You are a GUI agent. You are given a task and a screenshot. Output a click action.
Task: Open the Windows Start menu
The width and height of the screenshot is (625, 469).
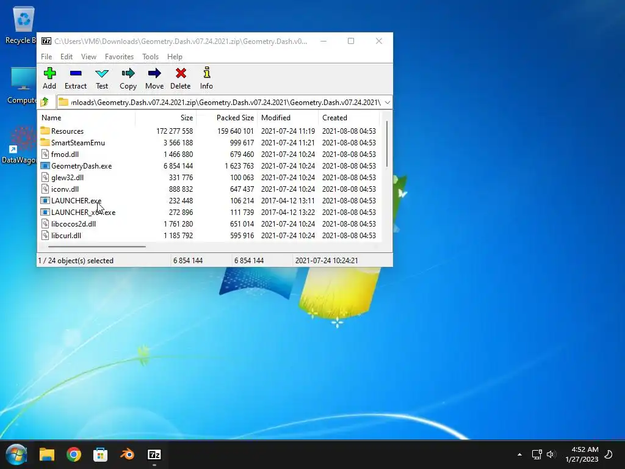pos(16,454)
